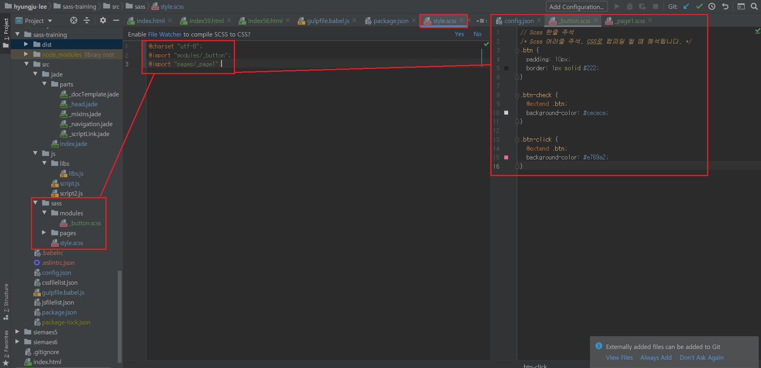Click the Always Add link in notification
Screen dimensions: 761x368
656,357
